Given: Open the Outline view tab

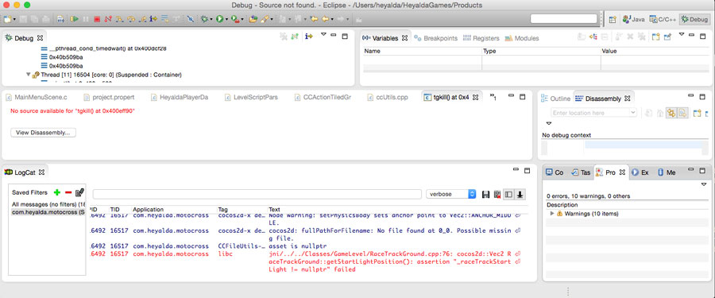Looking at the screenshot, I should (x=556, y=99).
